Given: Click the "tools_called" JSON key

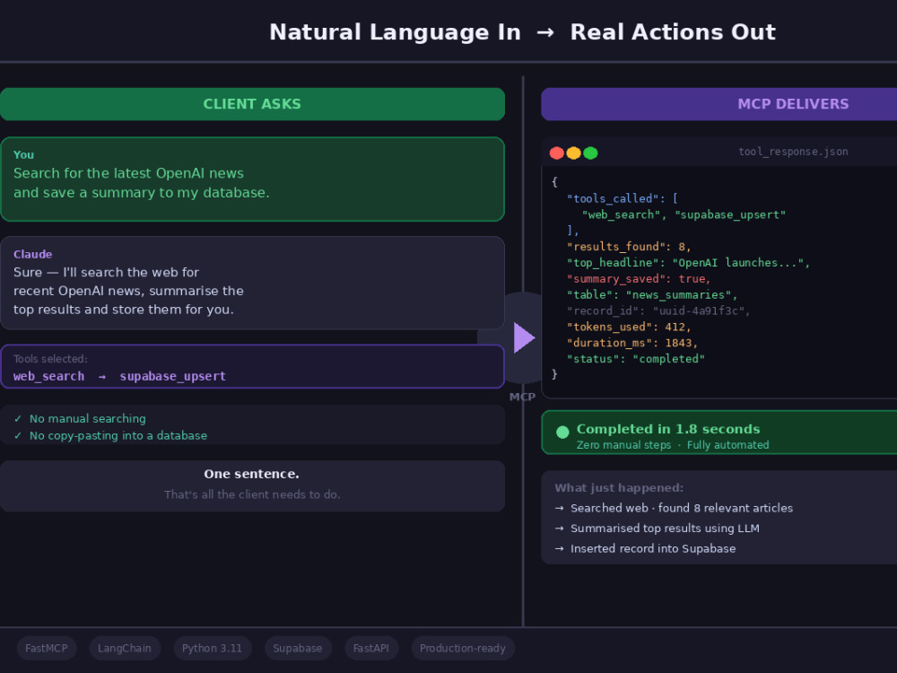Looking at the screenshot, I should click(612, 198).
